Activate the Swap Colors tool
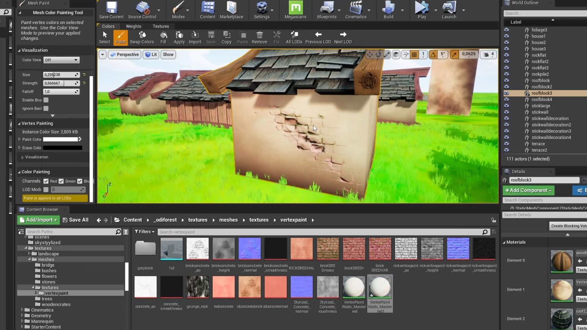The height and width of the screenshot is (330, 587). 142,37
